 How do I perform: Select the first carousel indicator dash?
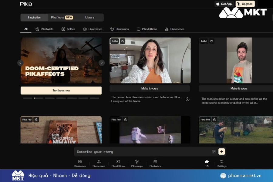tap(28, 98)
